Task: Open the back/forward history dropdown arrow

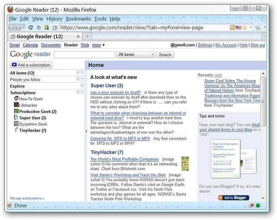Action: click(23, 28)
